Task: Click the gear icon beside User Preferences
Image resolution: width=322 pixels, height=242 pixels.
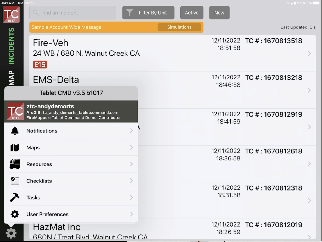Action: tap(15, 214)
